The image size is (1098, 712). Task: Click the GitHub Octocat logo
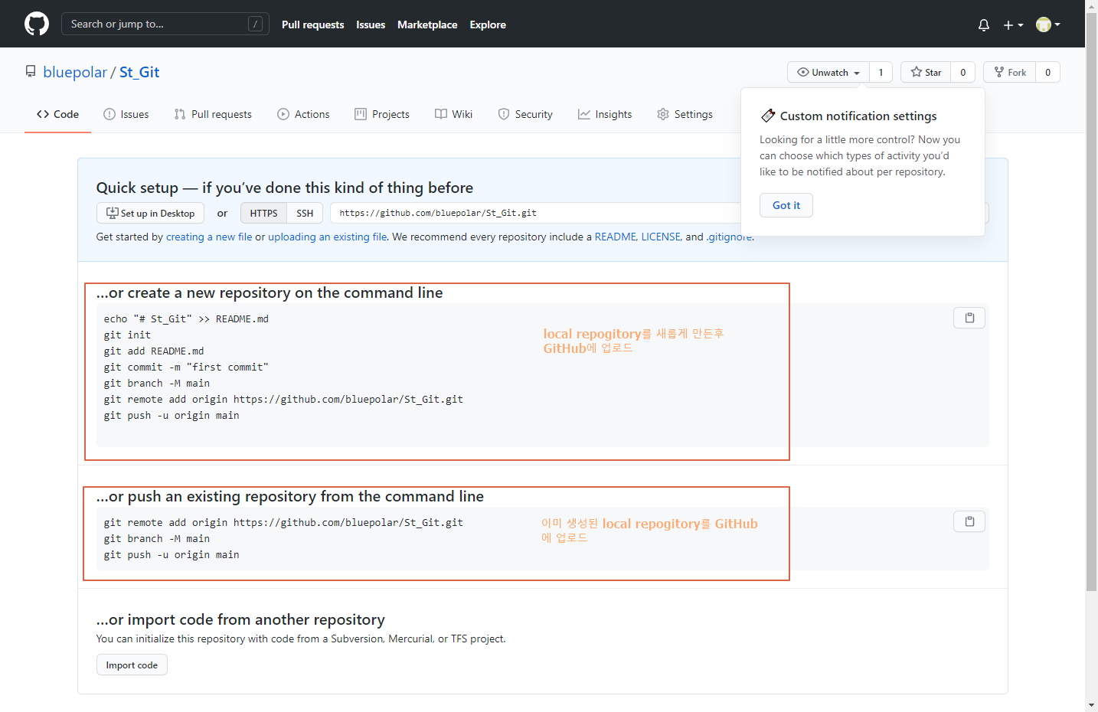(37, 24)
